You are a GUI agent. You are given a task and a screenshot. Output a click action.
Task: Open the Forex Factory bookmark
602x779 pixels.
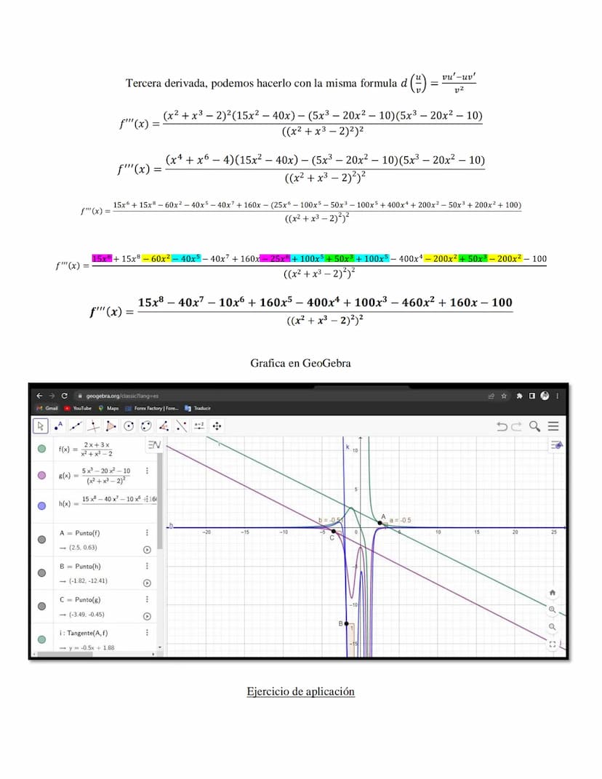[x=151, y=408]
